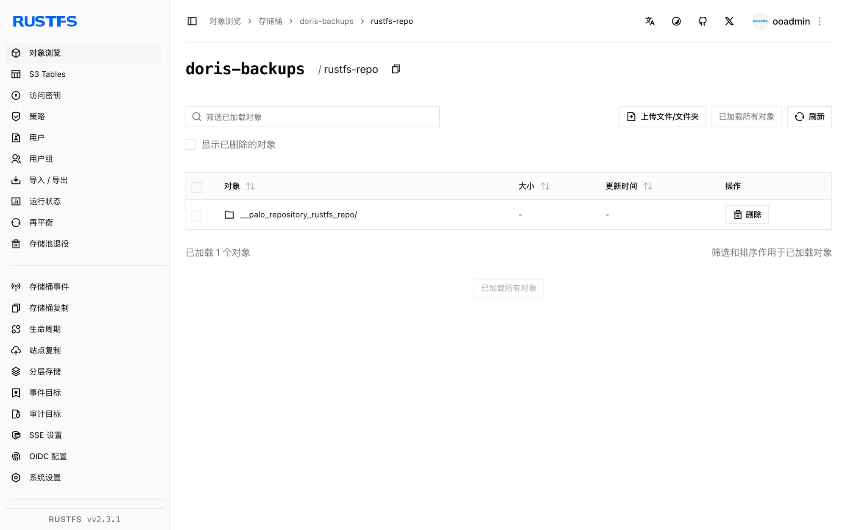Sort by 对象 column arrows

tap(251, 186)
